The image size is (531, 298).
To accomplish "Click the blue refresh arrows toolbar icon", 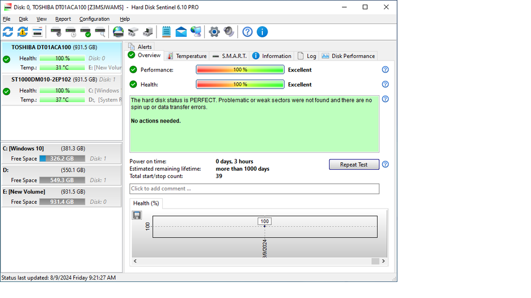I will [x=8, y=32].
